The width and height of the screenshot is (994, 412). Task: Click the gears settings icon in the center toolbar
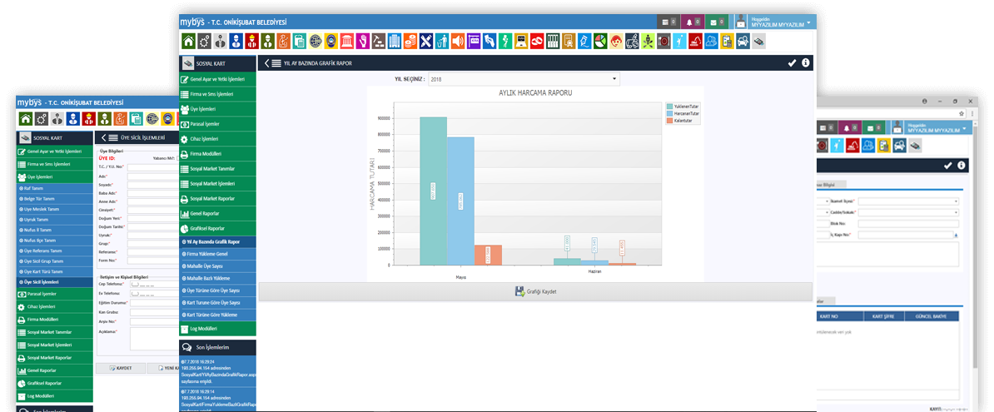click(x=204, y=42)
